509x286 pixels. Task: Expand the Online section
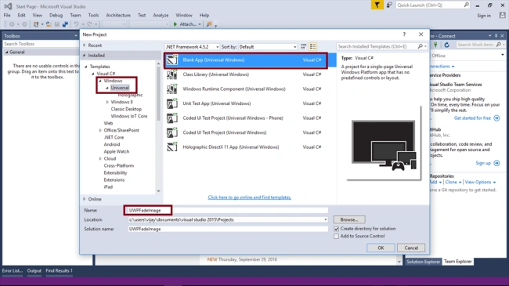click(x=85, y=199)
